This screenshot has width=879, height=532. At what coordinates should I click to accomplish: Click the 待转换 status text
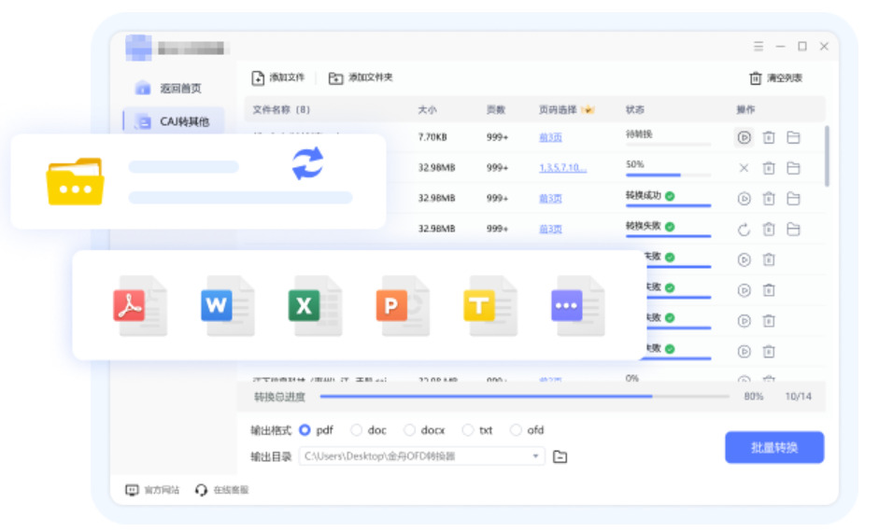point(639,134)
